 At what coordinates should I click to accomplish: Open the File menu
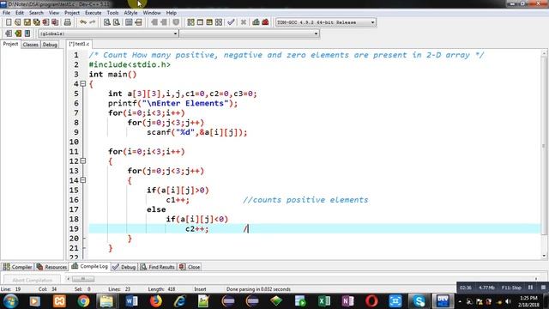6,13
